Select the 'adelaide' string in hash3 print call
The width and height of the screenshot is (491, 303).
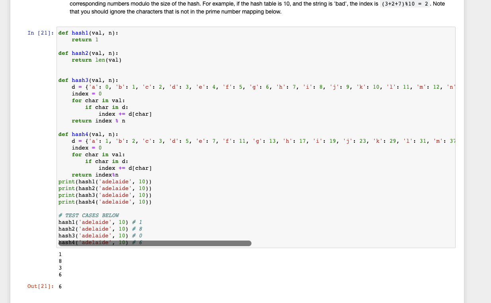tap(115, 195)
